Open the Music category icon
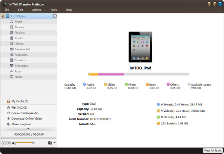The image size is (224, 154). coord(12,22)
